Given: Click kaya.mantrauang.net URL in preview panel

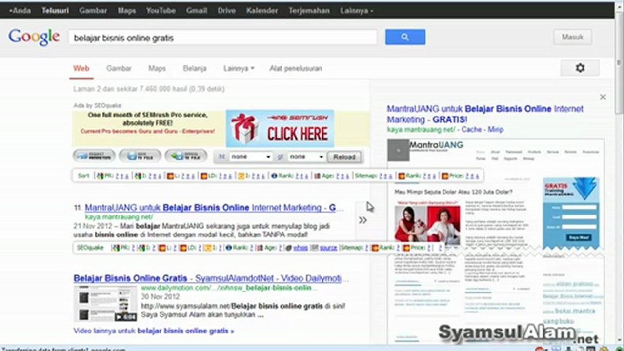Looking at the screenshot, I should pyautogui.click(x=421, y=130).
